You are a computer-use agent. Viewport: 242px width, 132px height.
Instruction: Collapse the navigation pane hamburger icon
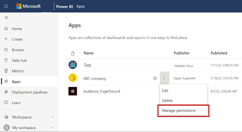pyautogui.click(x=6, y=18)
